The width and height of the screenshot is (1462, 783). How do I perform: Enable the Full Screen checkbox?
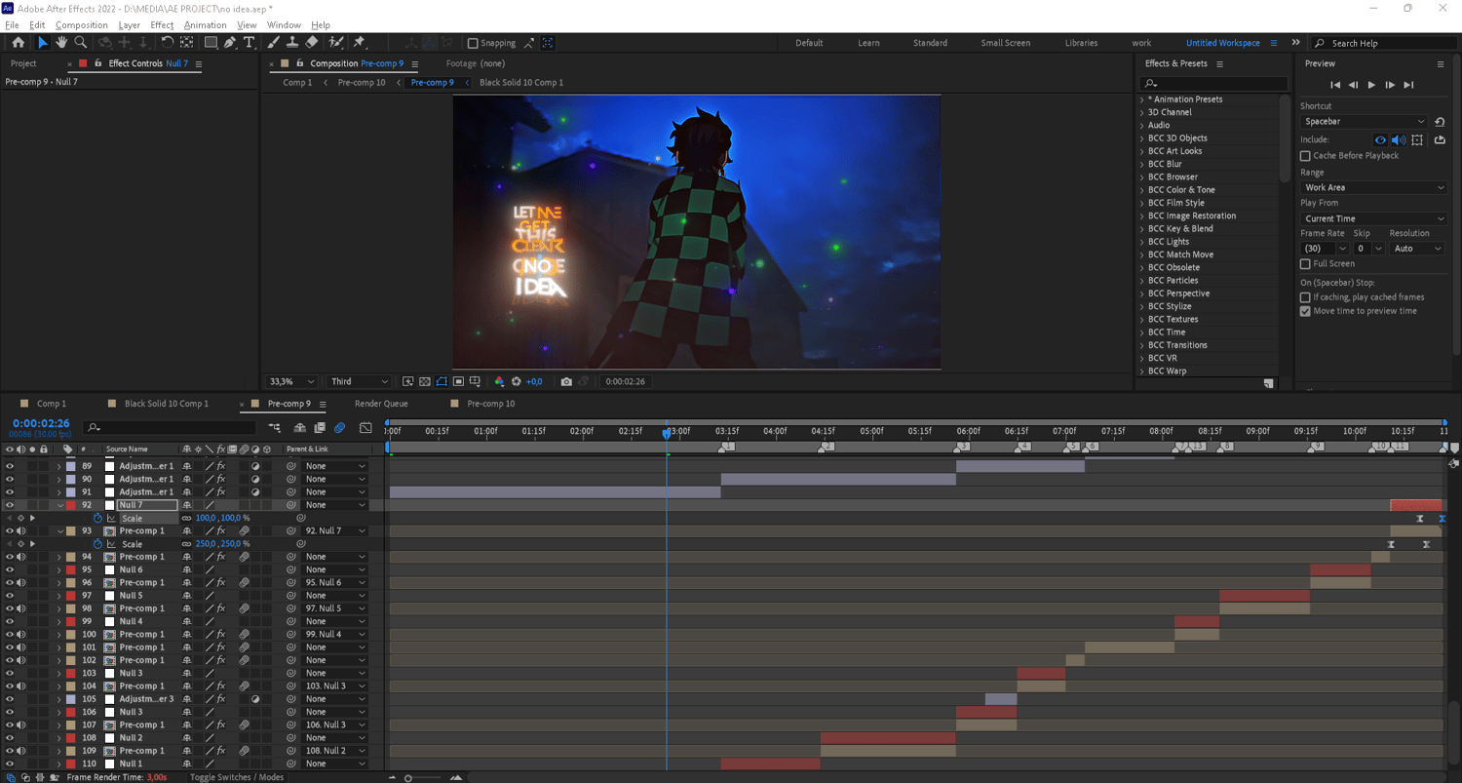(1305, 264)
